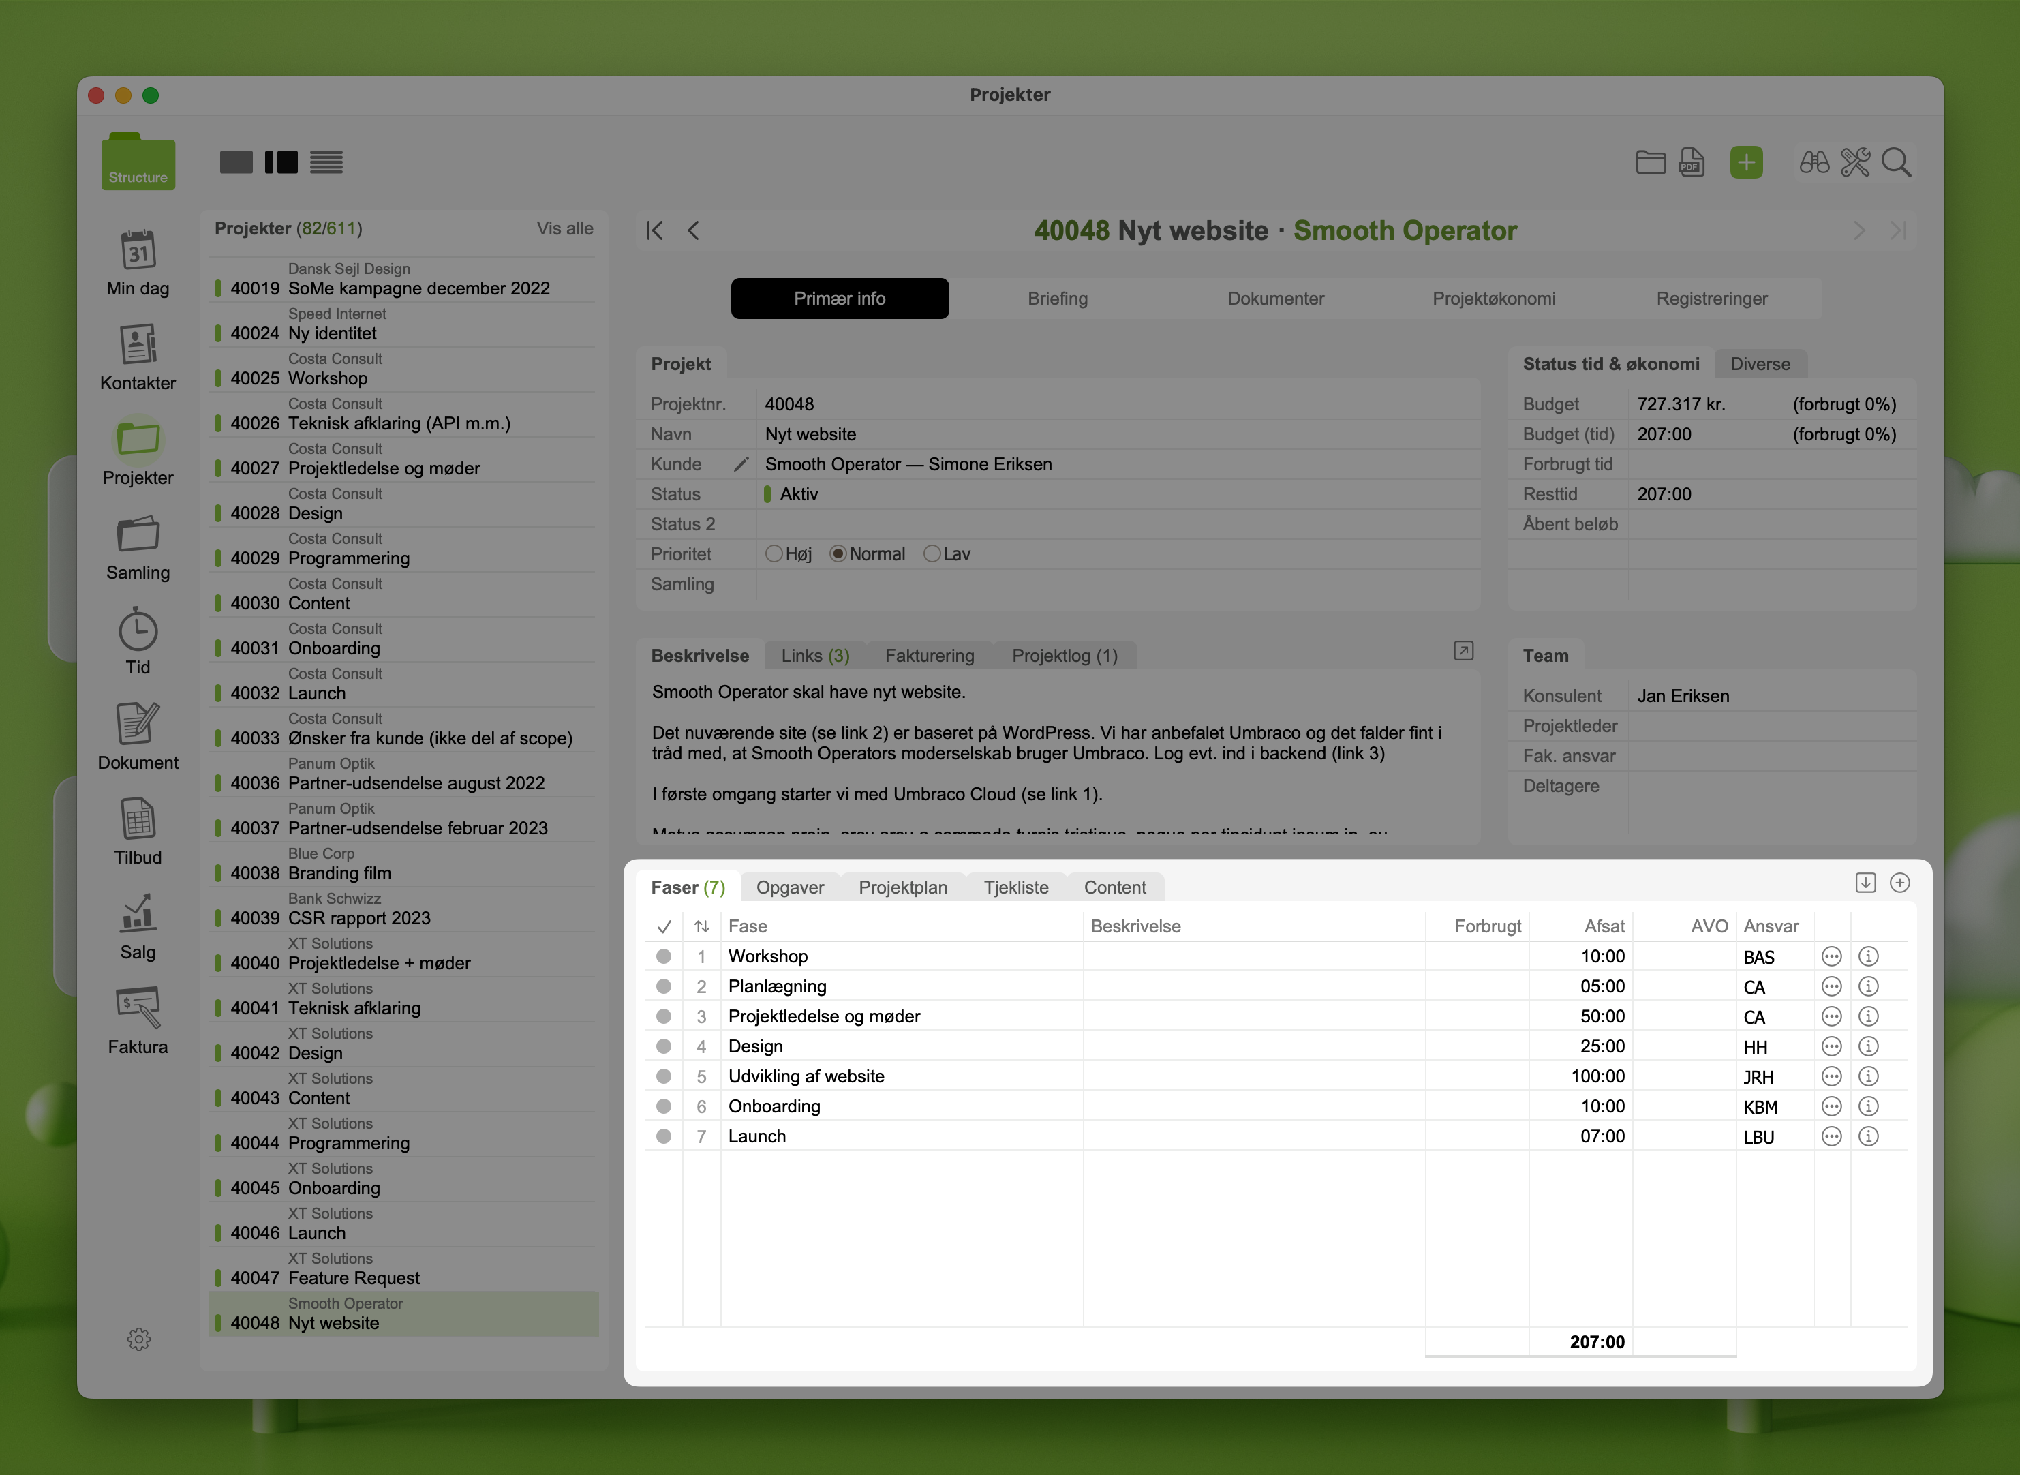Screen dimensions: 2020x1475
Task: Open the Opgaver tab
Action: pos(790,887)
